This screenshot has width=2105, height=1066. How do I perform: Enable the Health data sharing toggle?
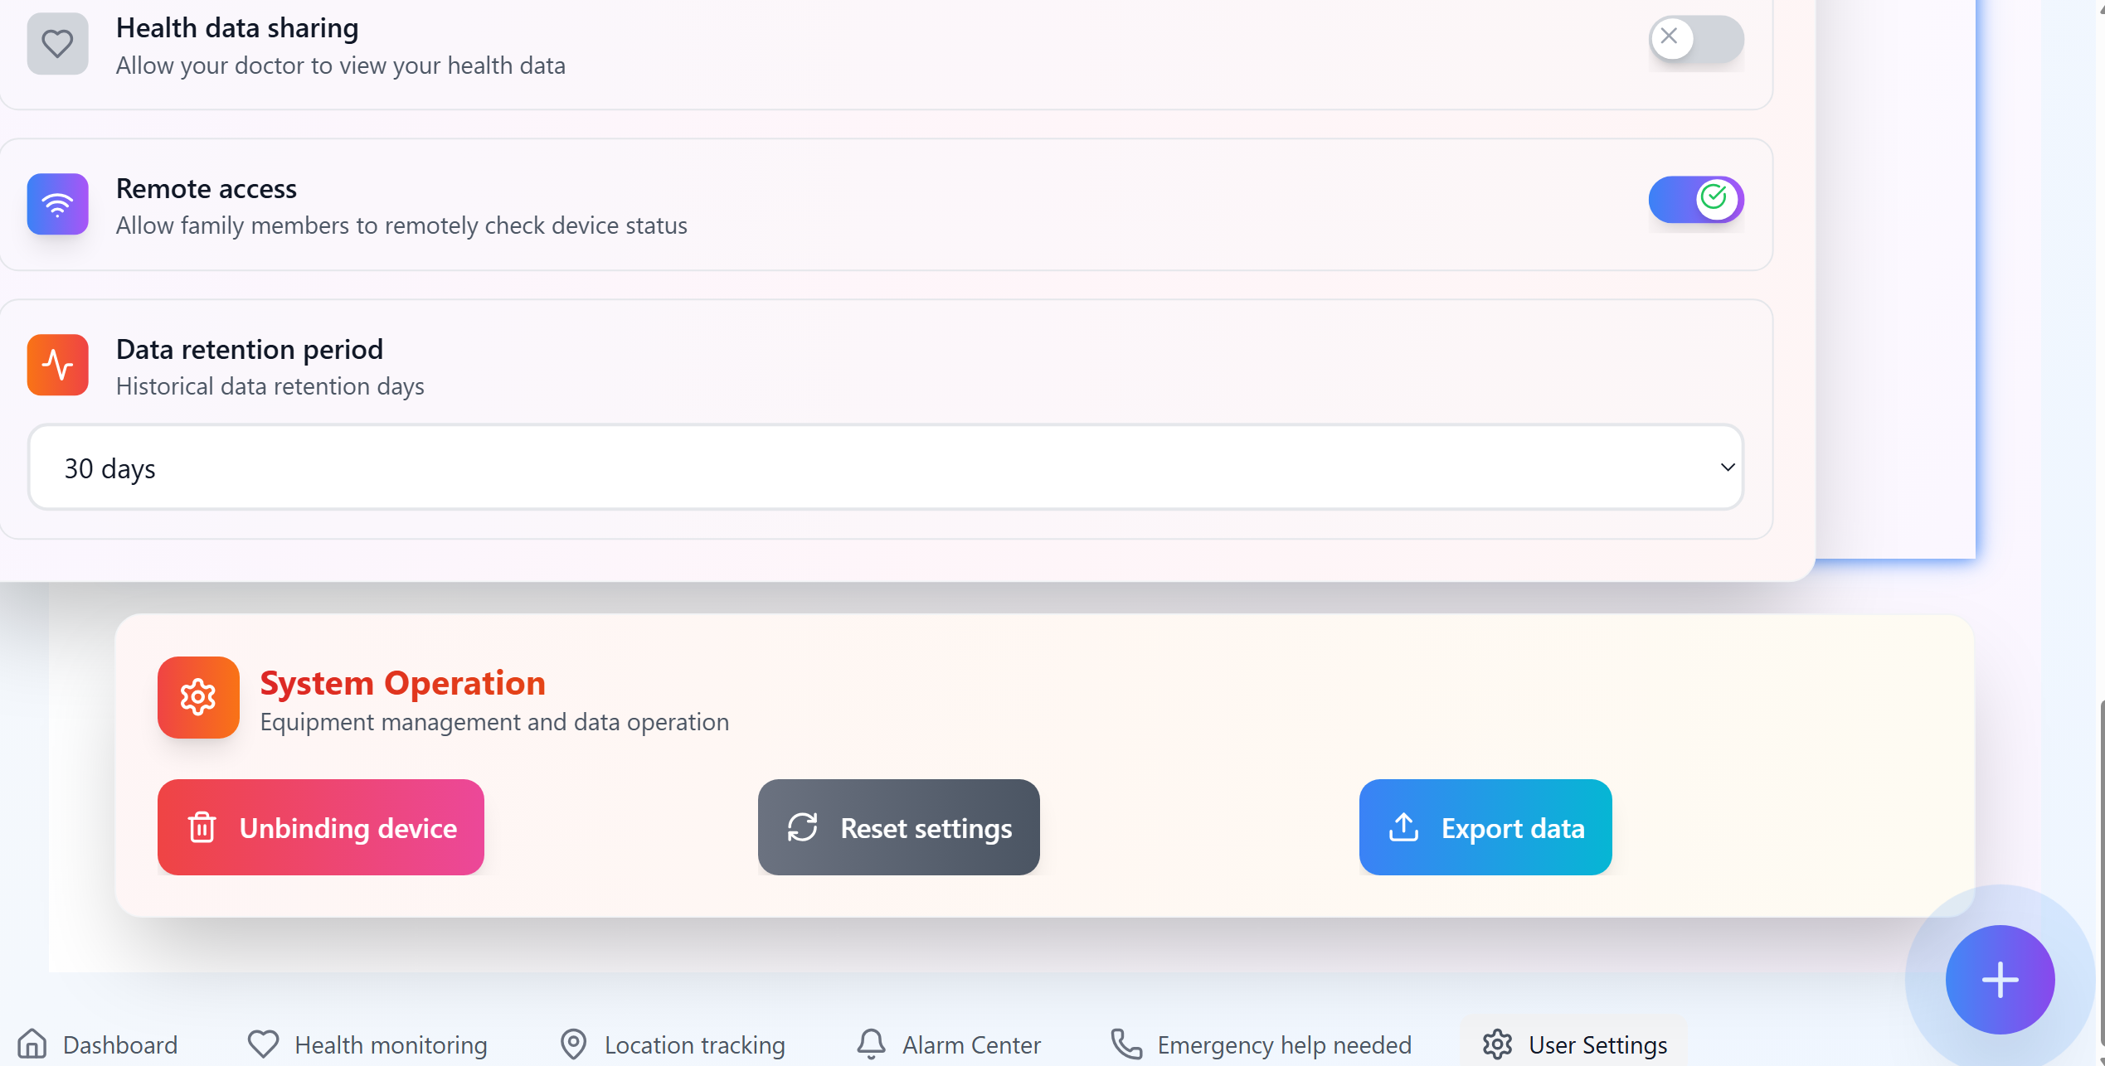pyautogui.click(x=1695, y=38)
